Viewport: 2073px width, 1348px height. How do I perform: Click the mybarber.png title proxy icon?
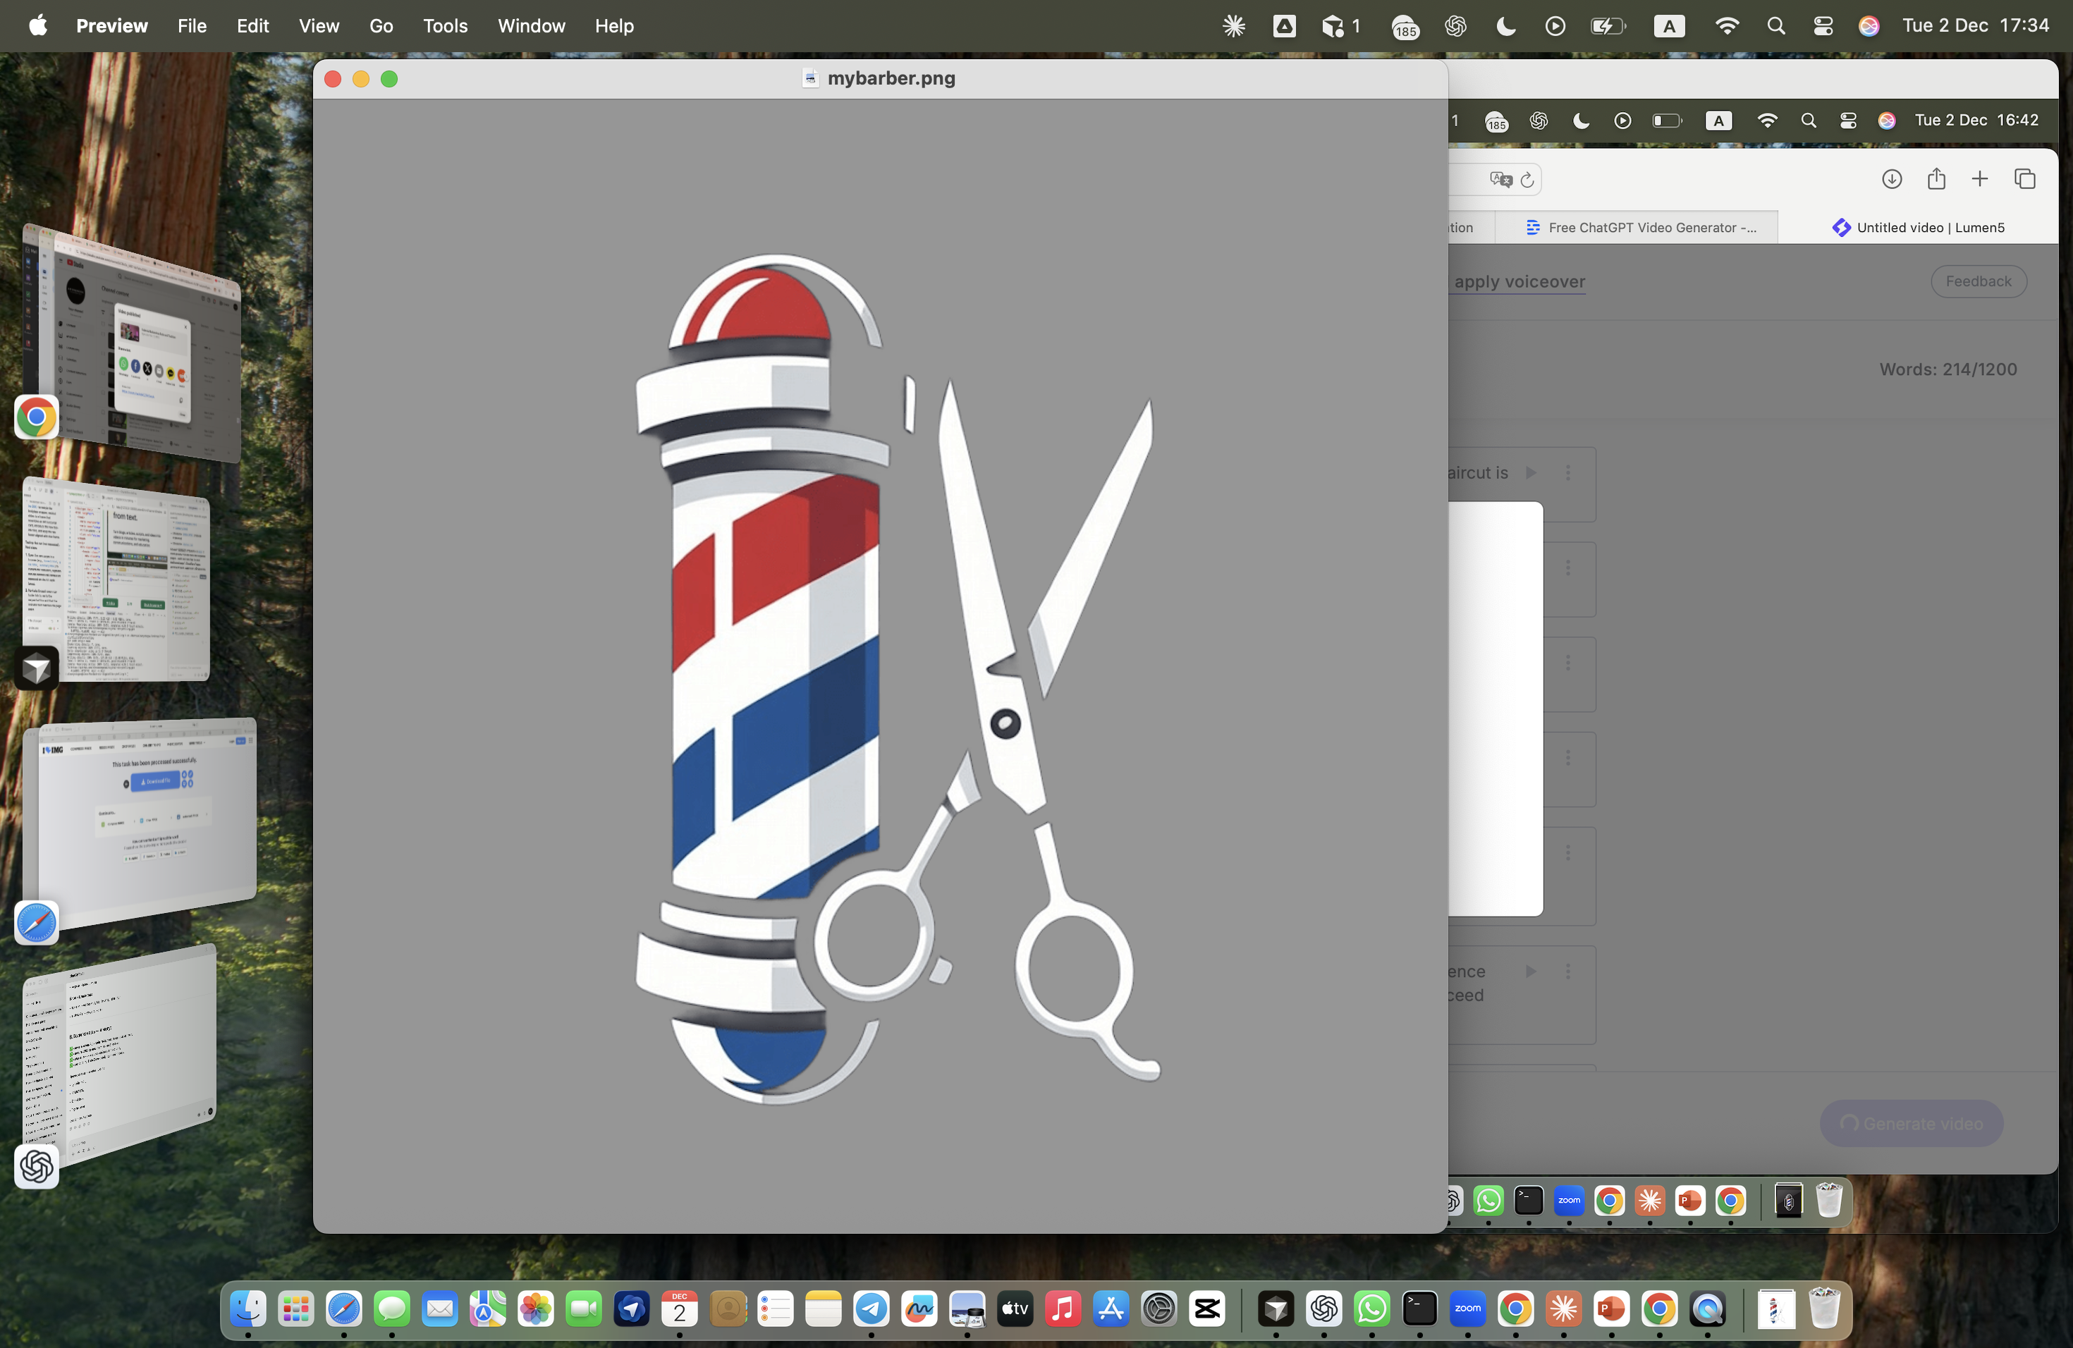point(810,78)
